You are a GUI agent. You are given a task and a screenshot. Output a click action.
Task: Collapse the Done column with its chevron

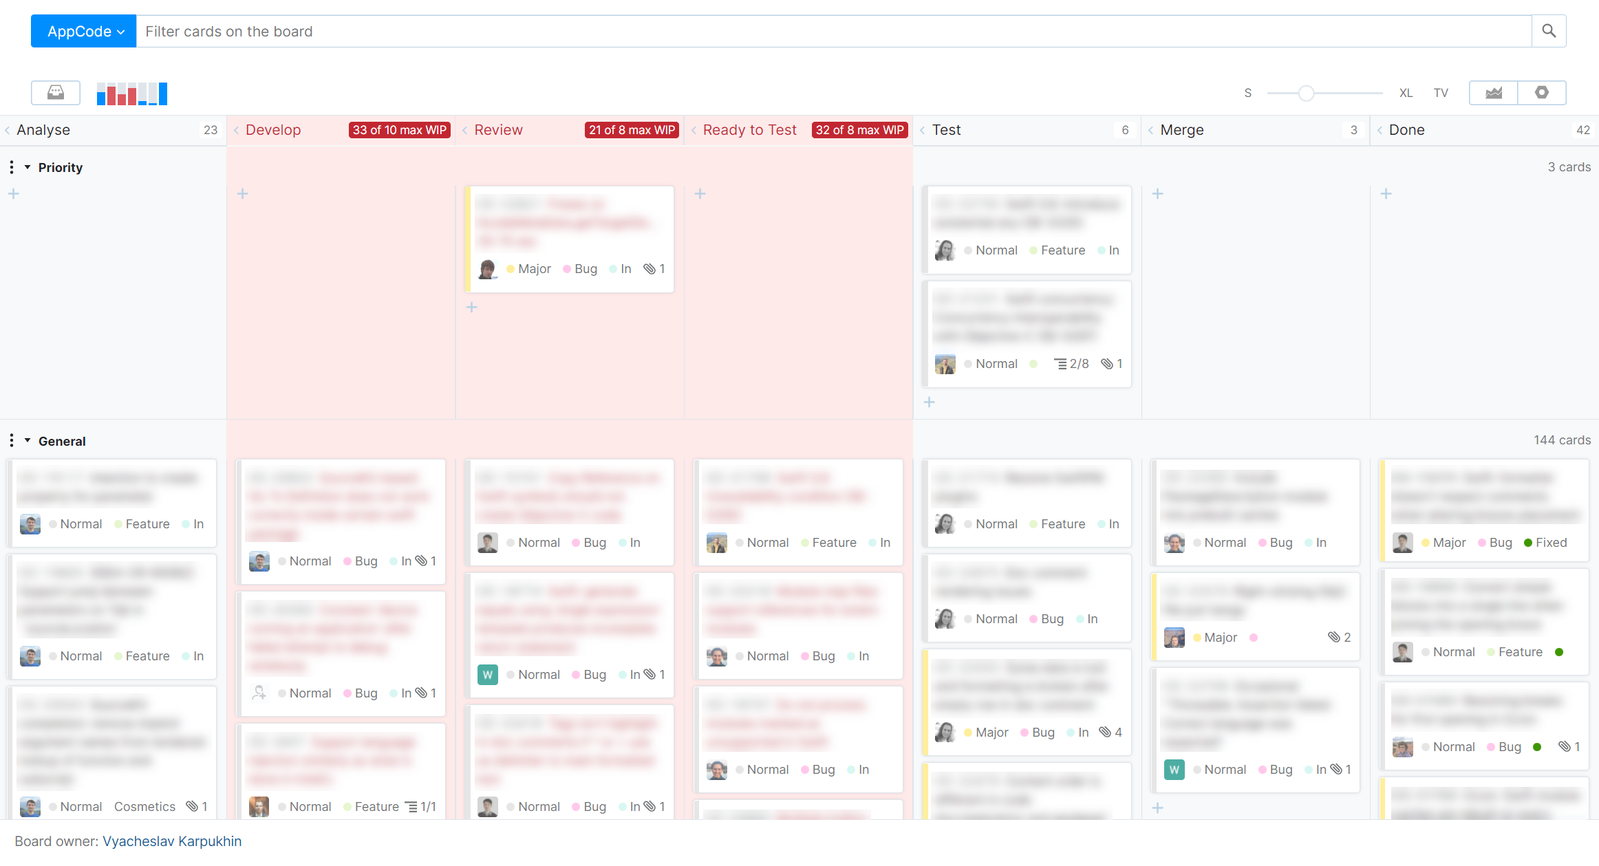point(1380,130)
